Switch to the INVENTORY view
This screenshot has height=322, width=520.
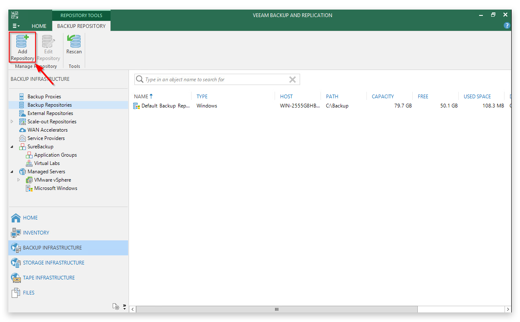[x=68, y=233]
